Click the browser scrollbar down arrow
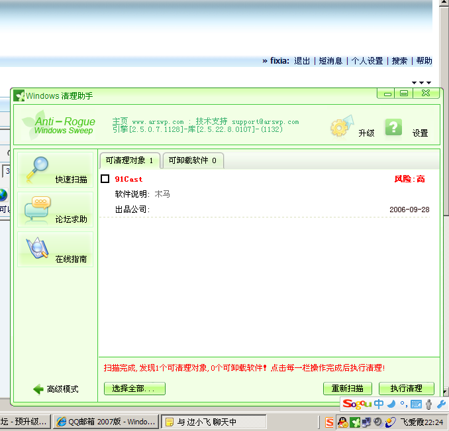This screenshot has height=431, width=449. 446,391
